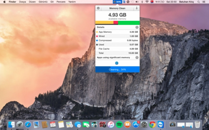Image resolution: width=209 pixels, height=130 pixels.
Task: Open Notes from the Dock
Action: point(61,125)
